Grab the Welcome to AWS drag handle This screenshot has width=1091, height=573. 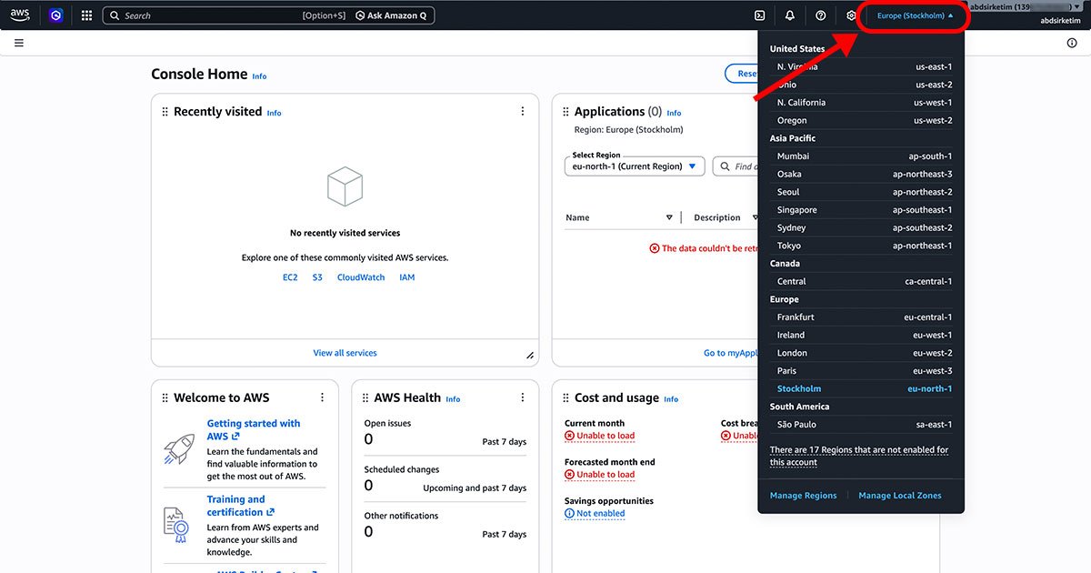[x=165, y=398]
